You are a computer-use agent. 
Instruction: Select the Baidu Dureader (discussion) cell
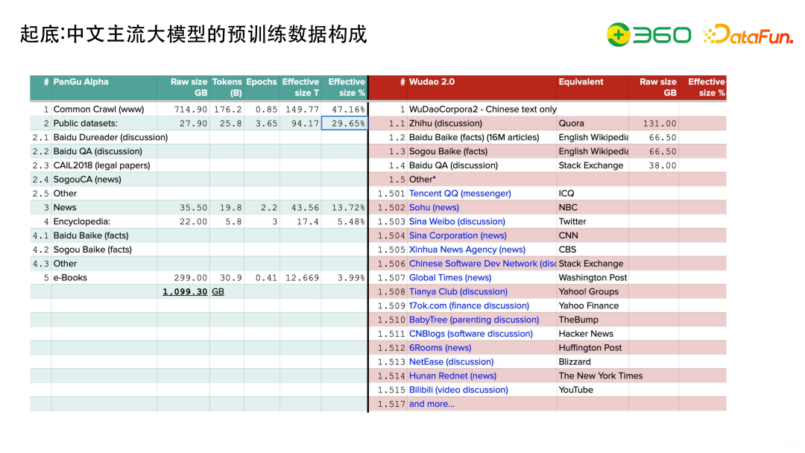tap(110, 138)
